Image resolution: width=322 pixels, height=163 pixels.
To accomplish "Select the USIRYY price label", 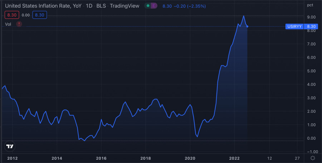I will tap(295, 26).
